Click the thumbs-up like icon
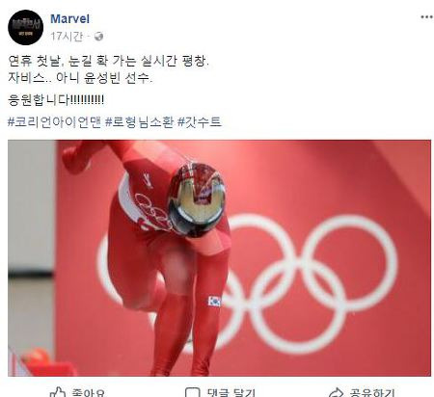Image resolution: width=434 pixels, height=397 pixels. pyautogui.click(x=57, y=392)
